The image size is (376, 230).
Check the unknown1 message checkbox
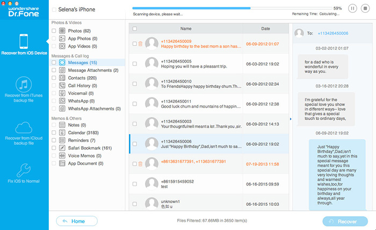click(135, 204)
